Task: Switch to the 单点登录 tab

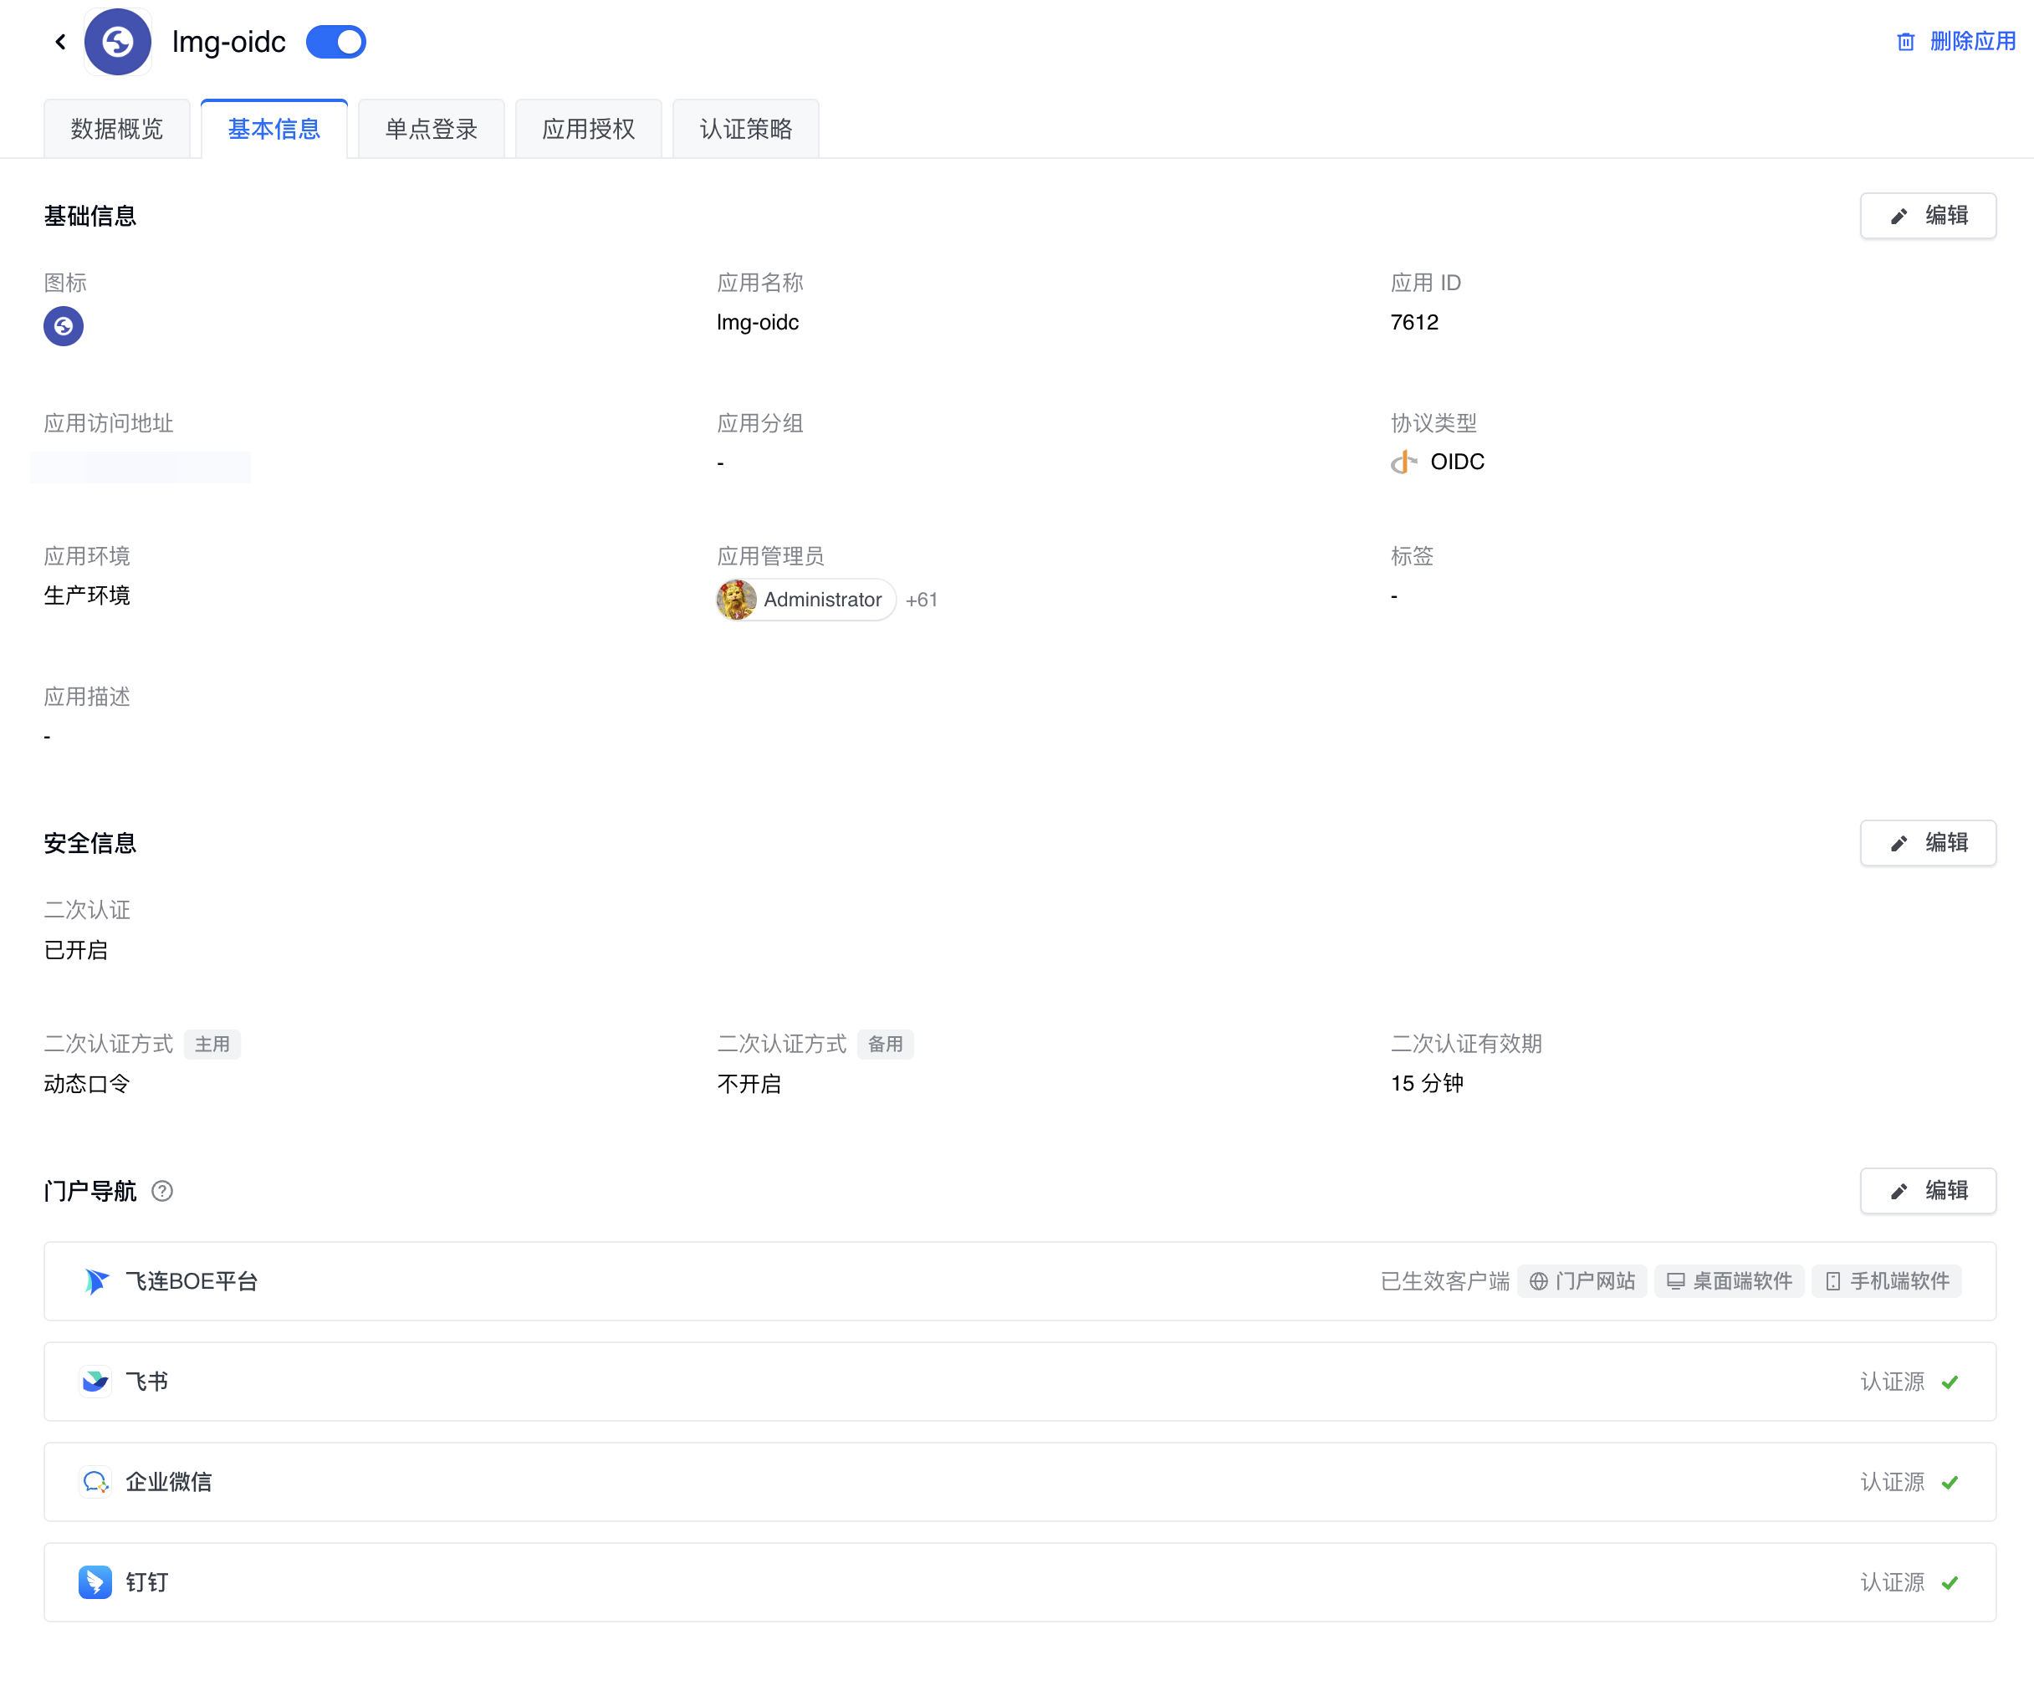Action: pyautogui.click(x=431, y=129)
